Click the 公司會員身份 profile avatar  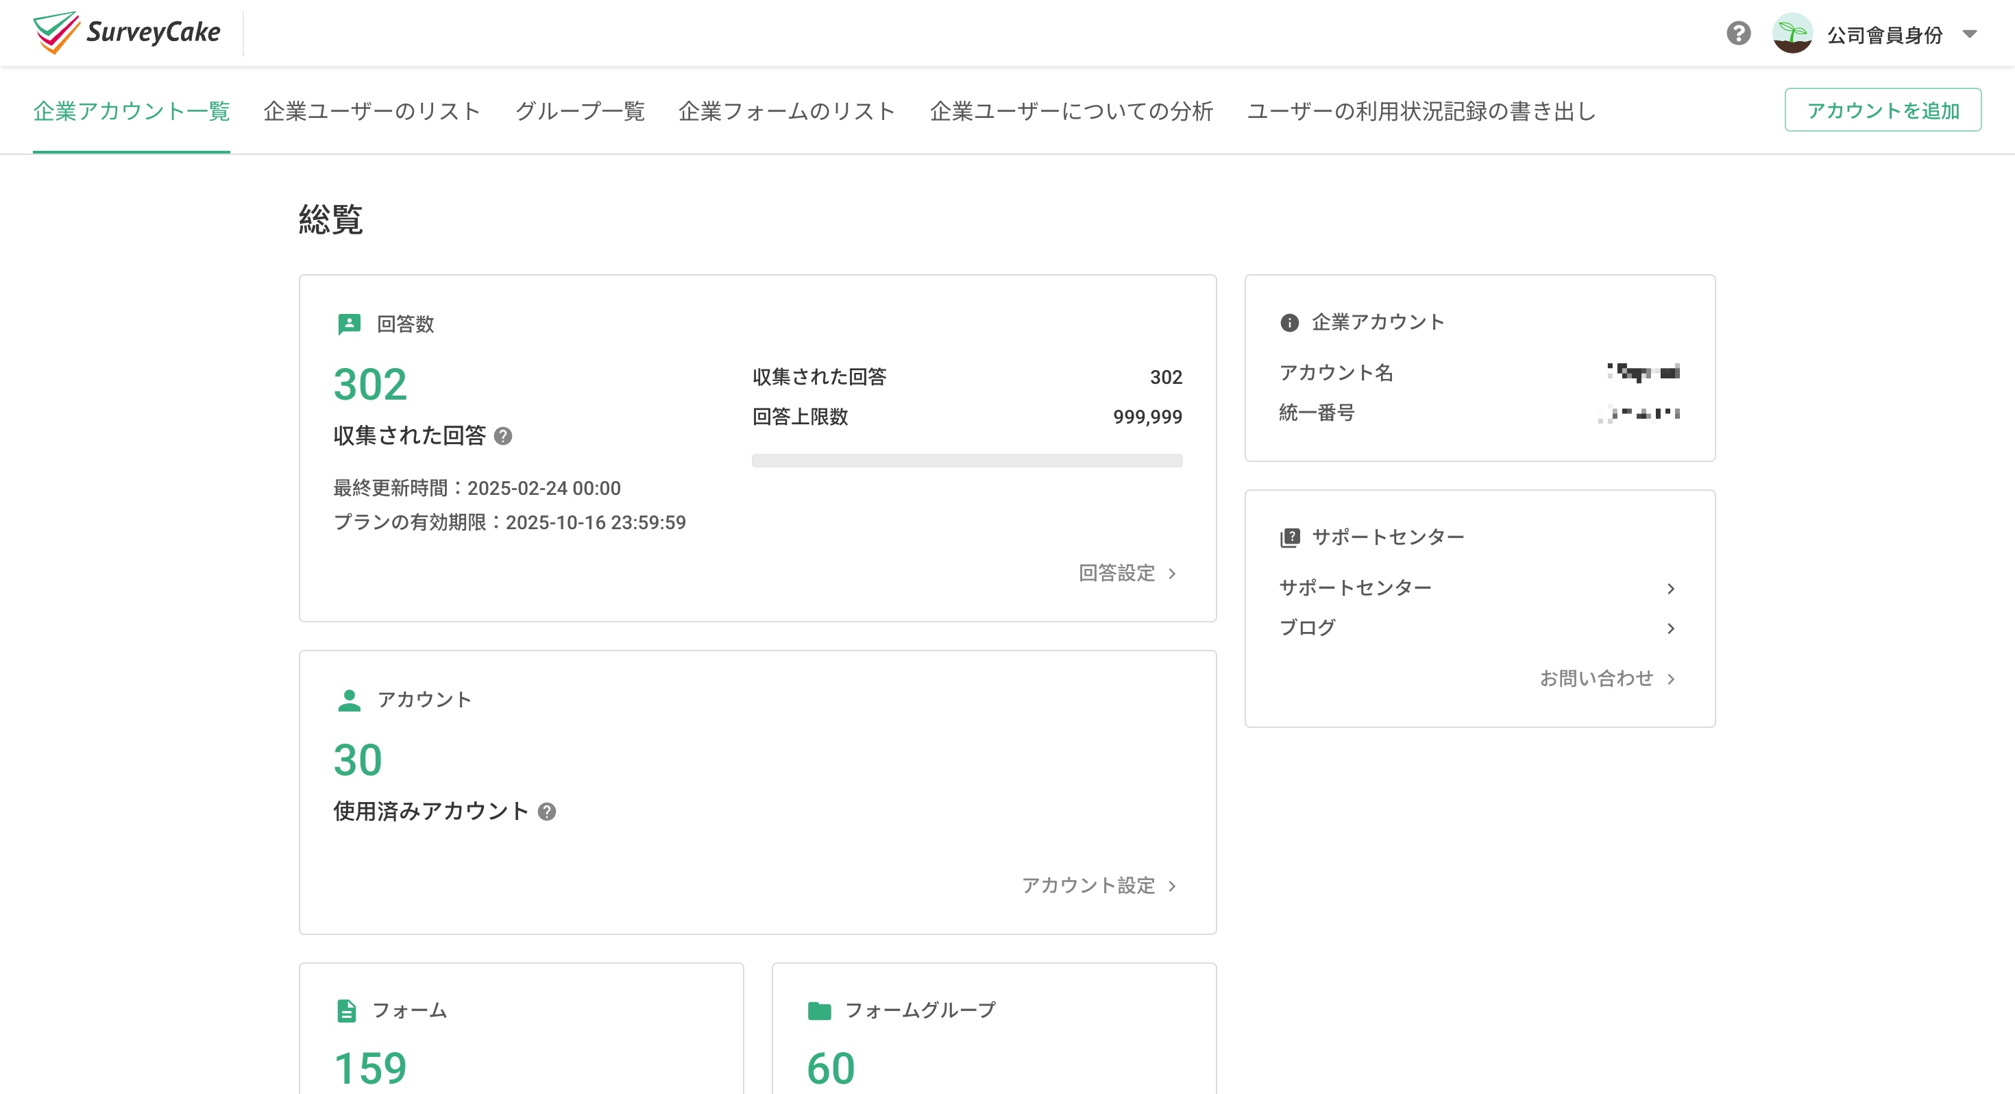click(1792, 33)
